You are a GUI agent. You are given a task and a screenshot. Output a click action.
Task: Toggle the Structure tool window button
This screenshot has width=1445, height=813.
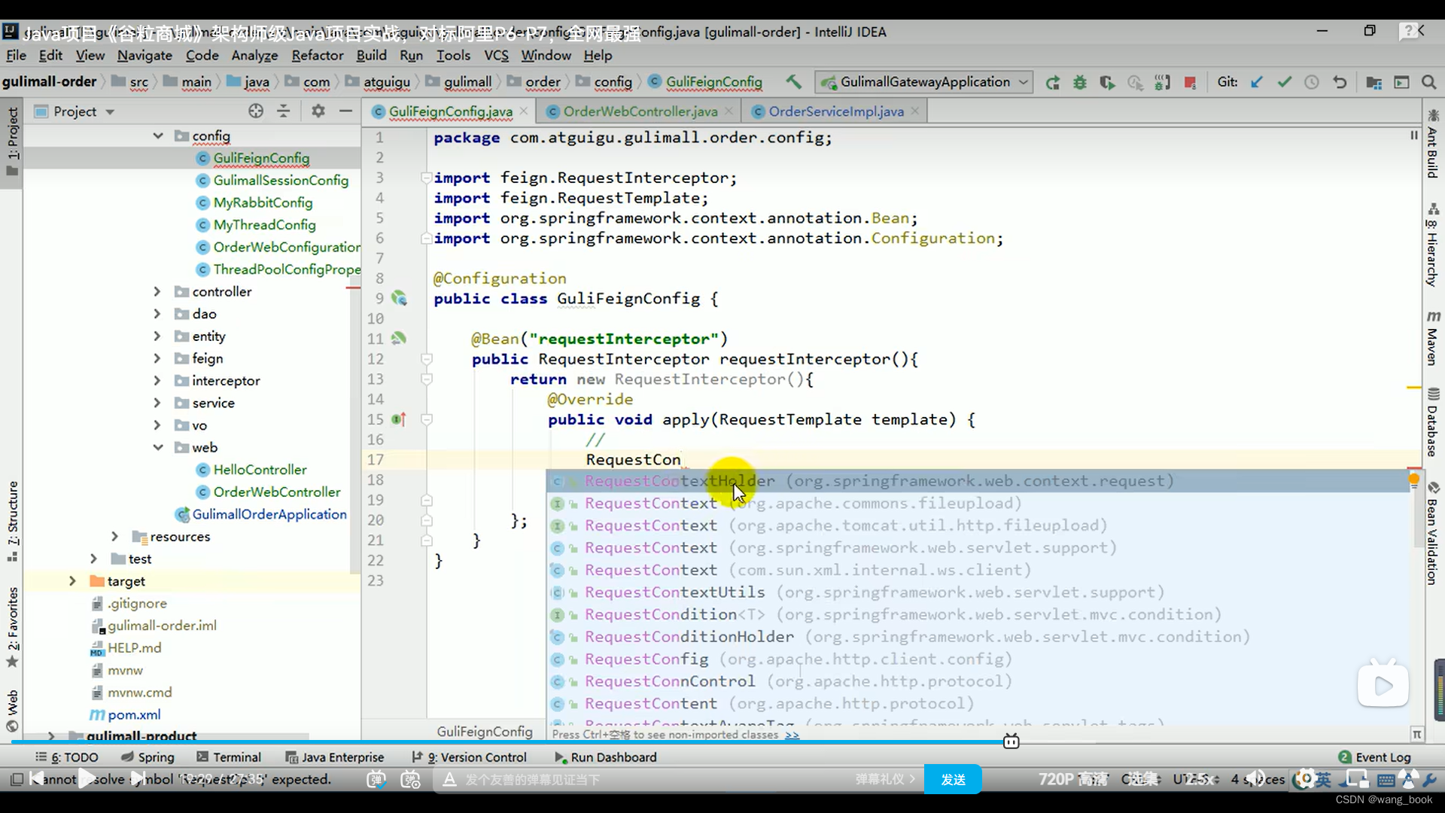(x=12, y=521)
